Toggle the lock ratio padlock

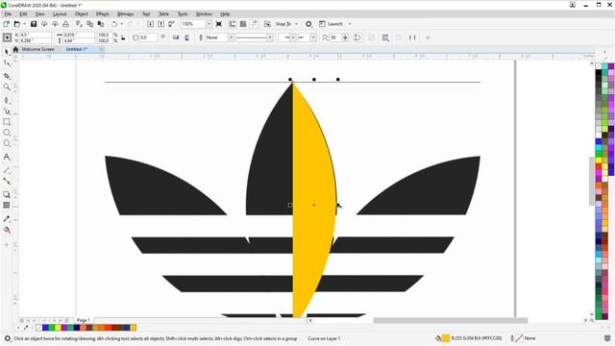123,37
